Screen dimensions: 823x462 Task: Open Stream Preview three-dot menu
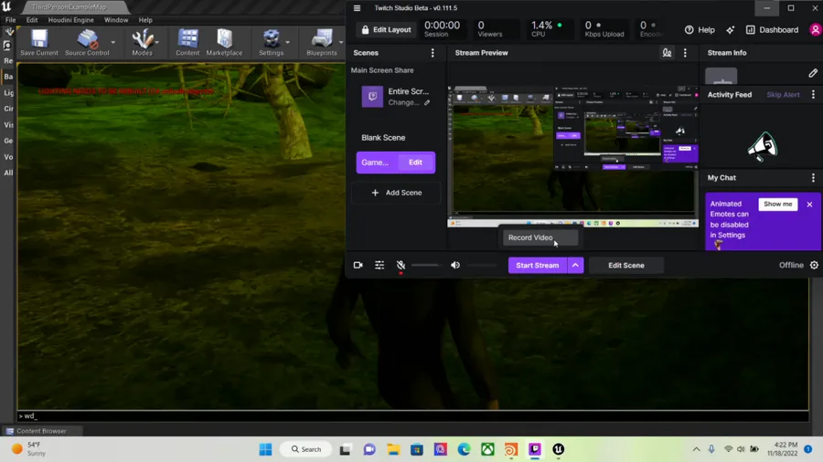(685, 53)
